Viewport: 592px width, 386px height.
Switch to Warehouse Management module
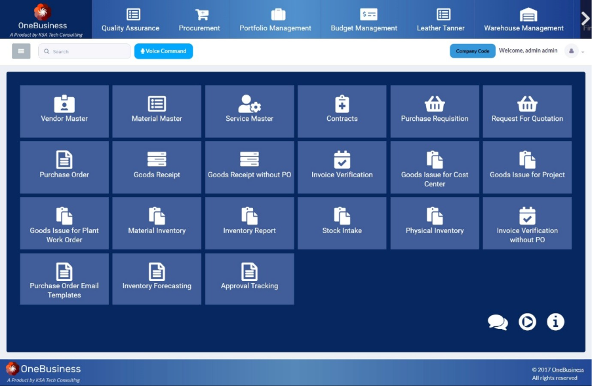(524, 20)
